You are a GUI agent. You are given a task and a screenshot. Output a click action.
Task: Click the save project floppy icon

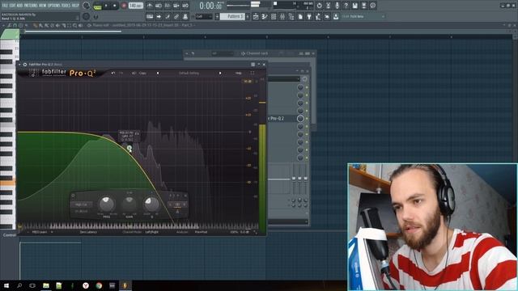pos(355,6)
